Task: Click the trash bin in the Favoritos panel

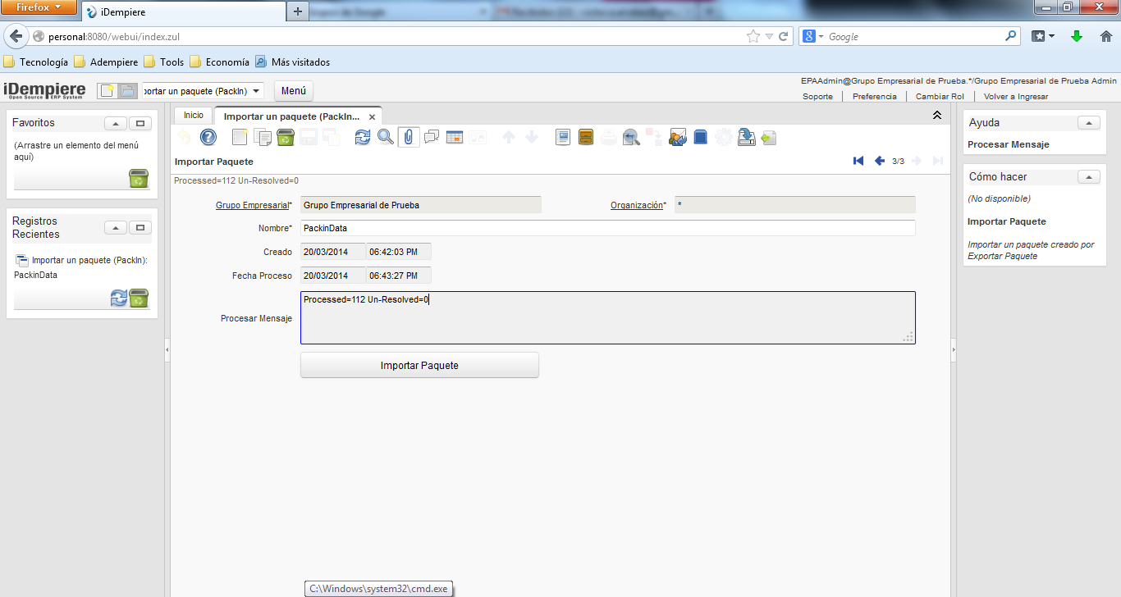Action: 139,178
